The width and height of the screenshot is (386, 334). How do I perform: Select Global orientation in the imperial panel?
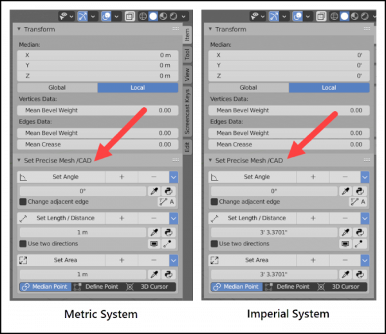248,87
